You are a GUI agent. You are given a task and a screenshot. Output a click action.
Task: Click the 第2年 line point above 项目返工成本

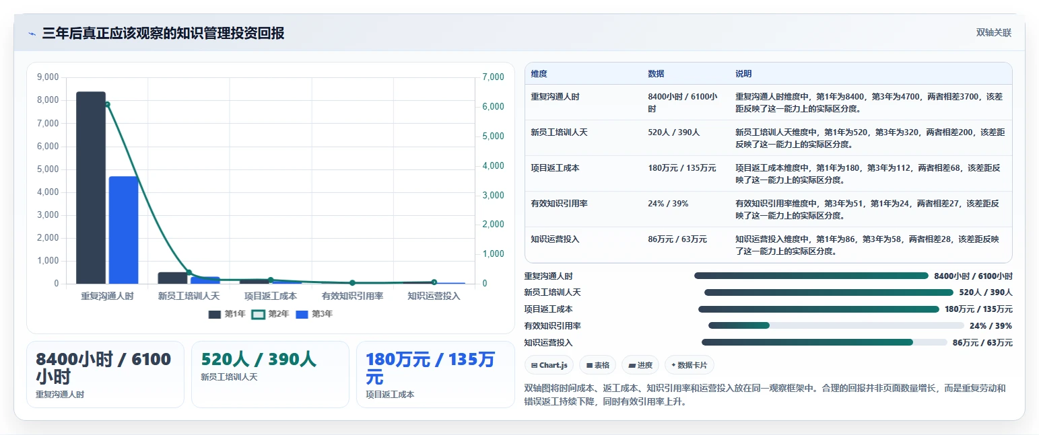[x=271, y=280]
